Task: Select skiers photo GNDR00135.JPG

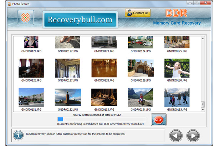Action: pyautogui.click(x=177, y=97)
